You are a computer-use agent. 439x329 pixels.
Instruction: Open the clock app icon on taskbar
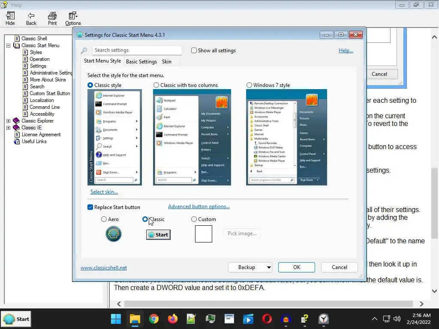coord(324,319)
